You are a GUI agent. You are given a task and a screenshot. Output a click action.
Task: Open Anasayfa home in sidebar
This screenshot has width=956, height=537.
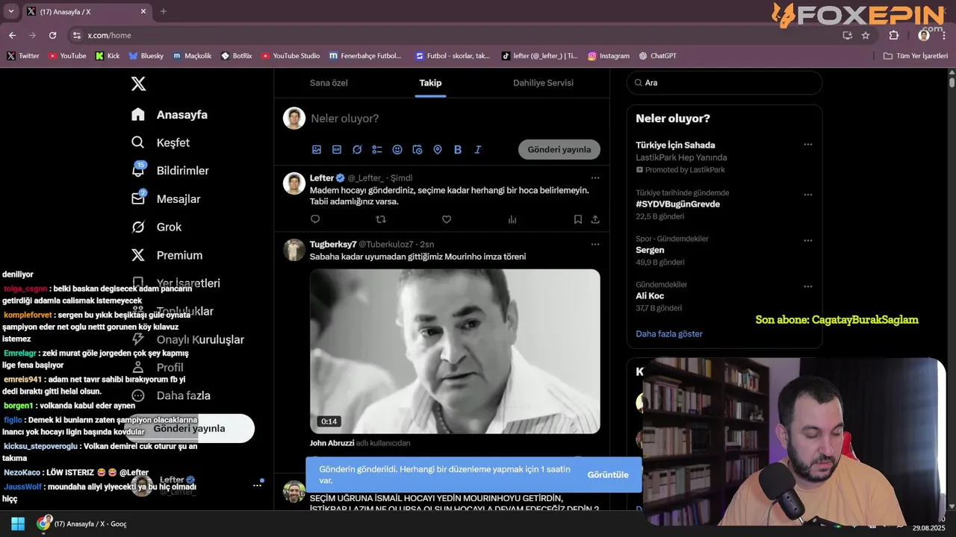coord(170,115)
